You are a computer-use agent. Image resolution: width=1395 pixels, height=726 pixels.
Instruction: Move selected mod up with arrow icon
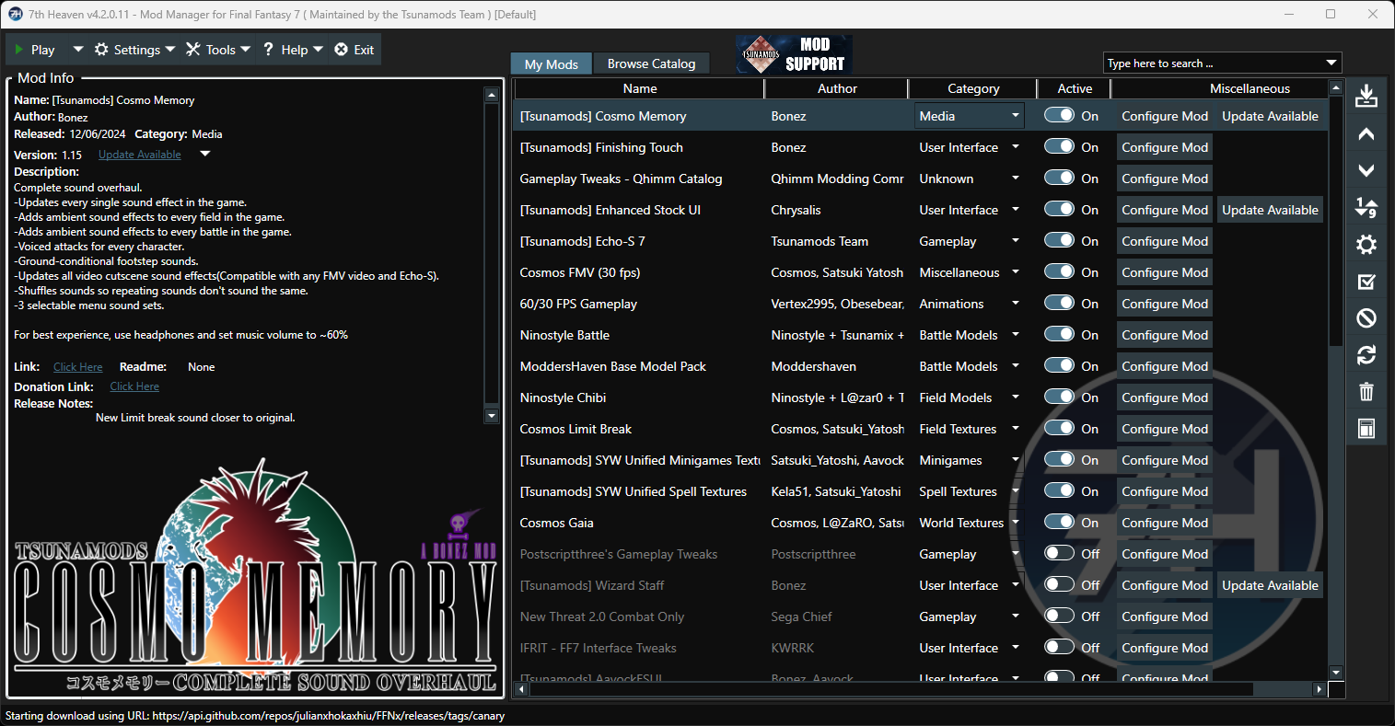click(x=1366, y=134)
